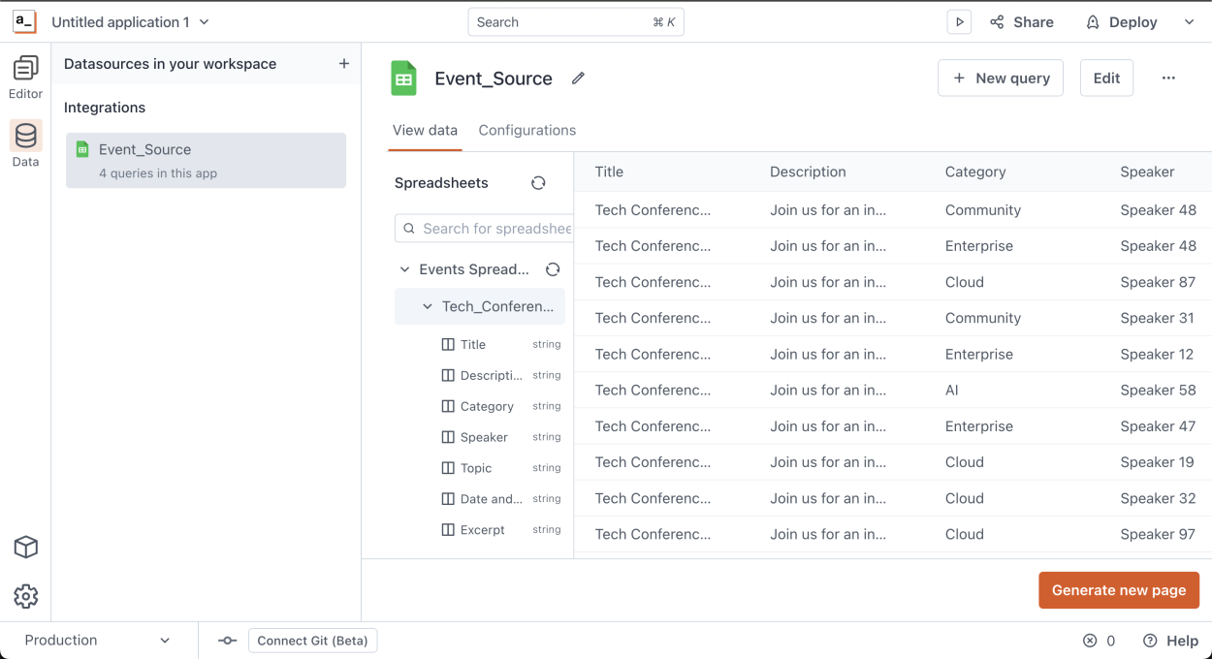Viewport: 1212px width, 659px height.
Task: Select the View data tab
Action: tap(425, 130)
